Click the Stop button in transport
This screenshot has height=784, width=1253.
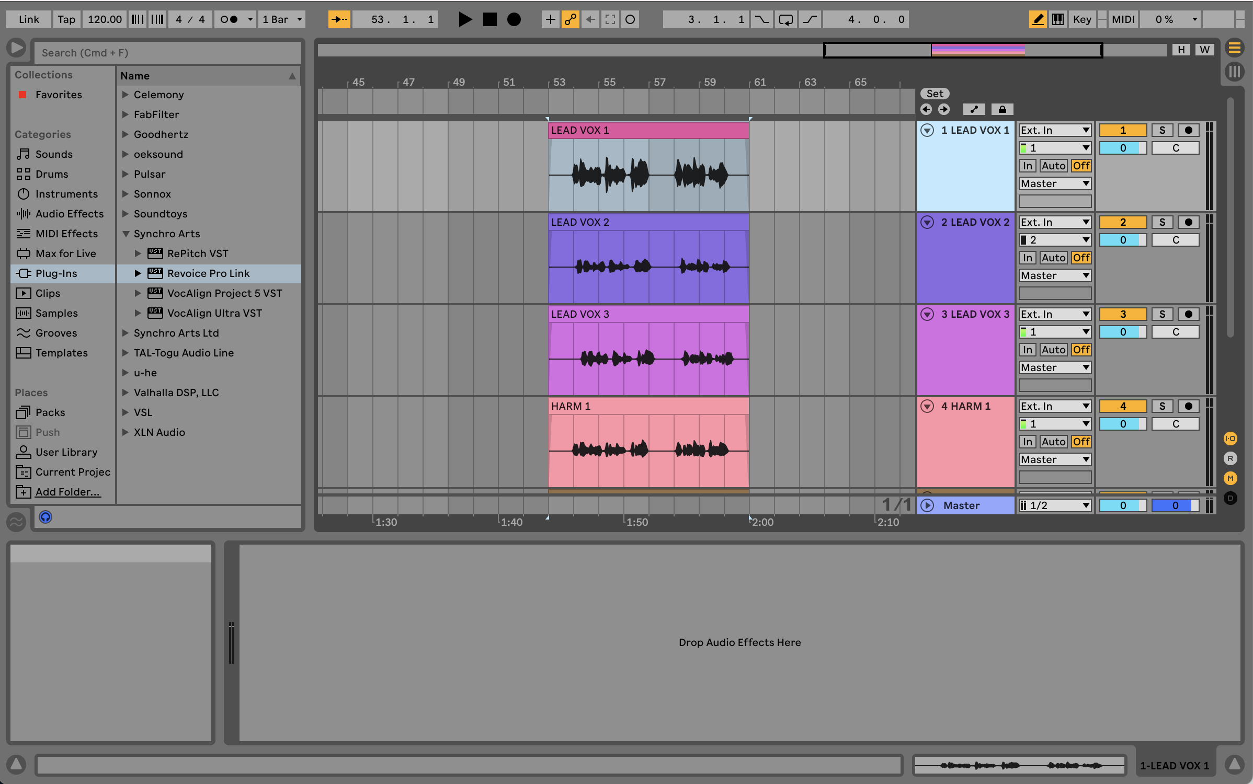489,19
